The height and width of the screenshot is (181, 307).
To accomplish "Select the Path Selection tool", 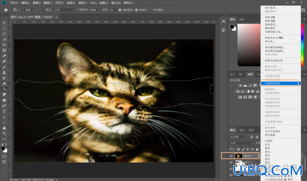I will tap(4, 117).
